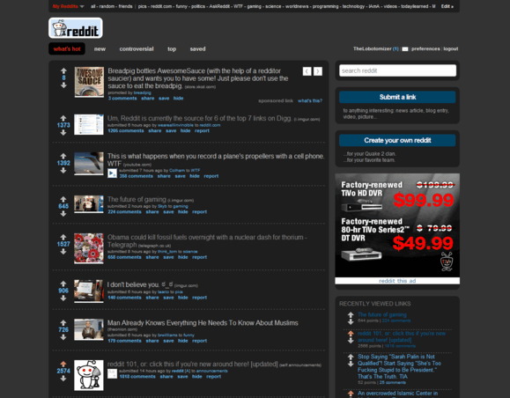Downvote the 'I don't believe you' post
510x398 pixels.
coord(63,298)
